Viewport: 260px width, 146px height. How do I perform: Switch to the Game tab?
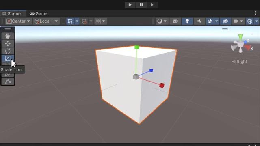pos(39,13)
